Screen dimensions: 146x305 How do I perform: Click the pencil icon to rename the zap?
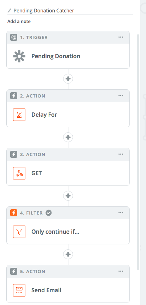click(10, 11)
